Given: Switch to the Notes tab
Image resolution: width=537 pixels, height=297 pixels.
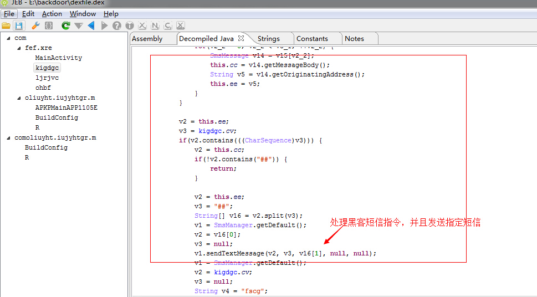Looking at the screenshot, I should [354, 39].
